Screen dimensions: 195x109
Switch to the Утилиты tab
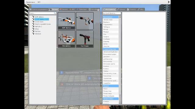tap(132, 9)
